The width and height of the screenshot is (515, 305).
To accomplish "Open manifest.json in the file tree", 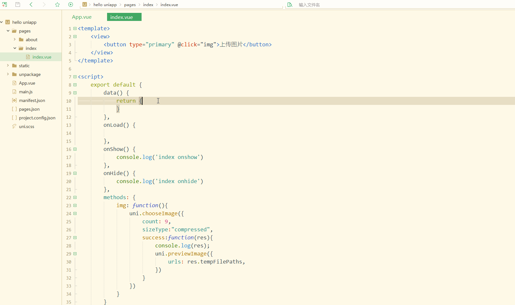I will [x=32, y=100].
